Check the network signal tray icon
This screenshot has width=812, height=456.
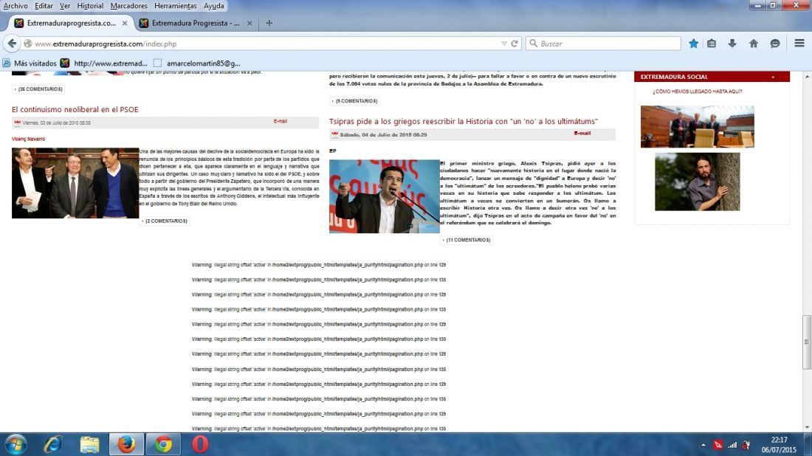732,445
